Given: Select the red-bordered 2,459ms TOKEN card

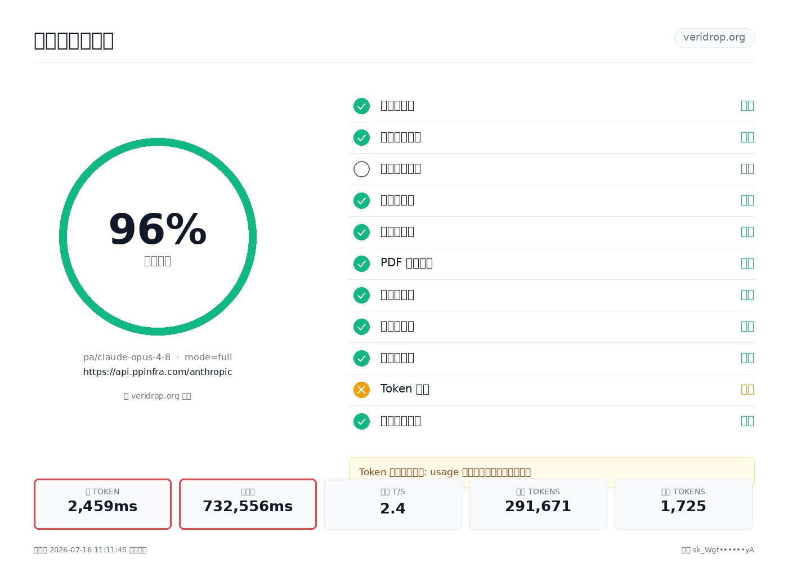Looking at the screenshot, I should [x=102, y=504].
